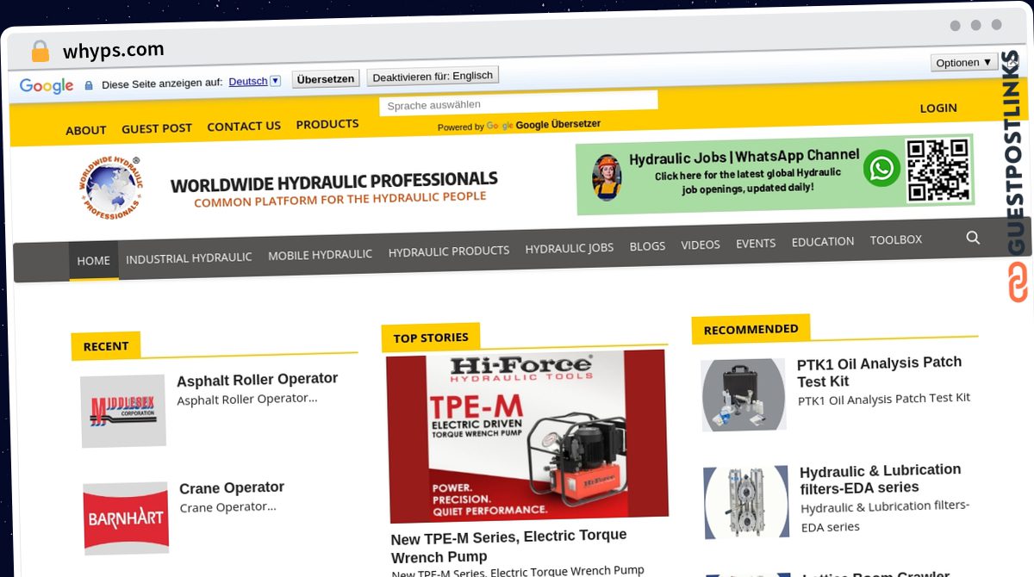The image size is (1034, 577).
Task: Open the Crane Operator headline
Action: click(x=231, y=488)
